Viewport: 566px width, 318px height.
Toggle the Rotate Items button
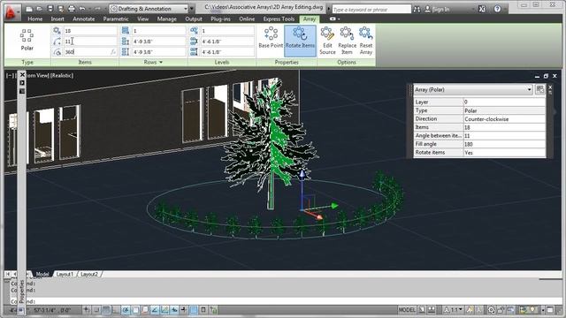point(300,41)
